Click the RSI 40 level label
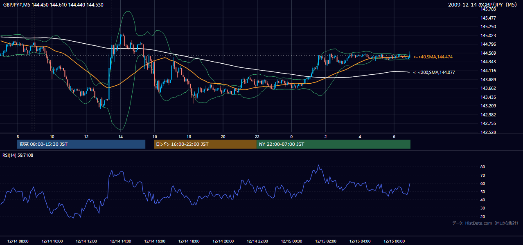This screenshot has height=245, width=523. pos(482,200)
